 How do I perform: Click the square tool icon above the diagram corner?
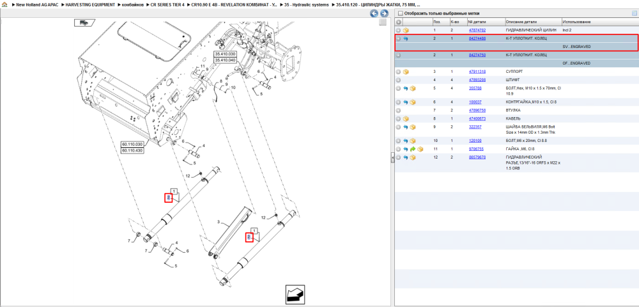coord(382,22)
